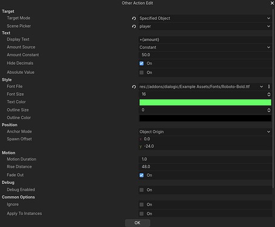Click the Spawn Offset y field
The image size is (275, 227).
point(205,146)
